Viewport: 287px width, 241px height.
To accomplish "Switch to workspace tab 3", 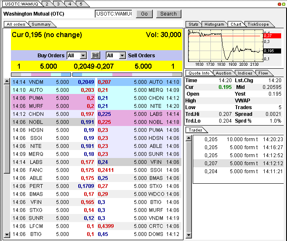I will (x=58, y=4).
